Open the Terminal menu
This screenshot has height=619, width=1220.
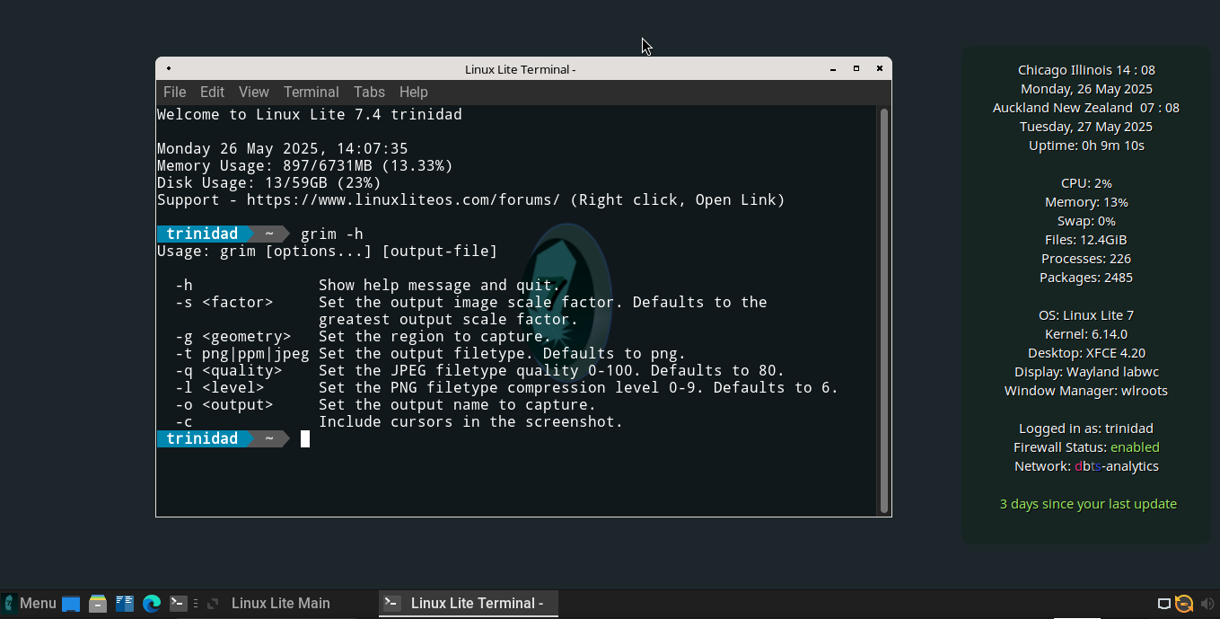(x=311, y=92)
